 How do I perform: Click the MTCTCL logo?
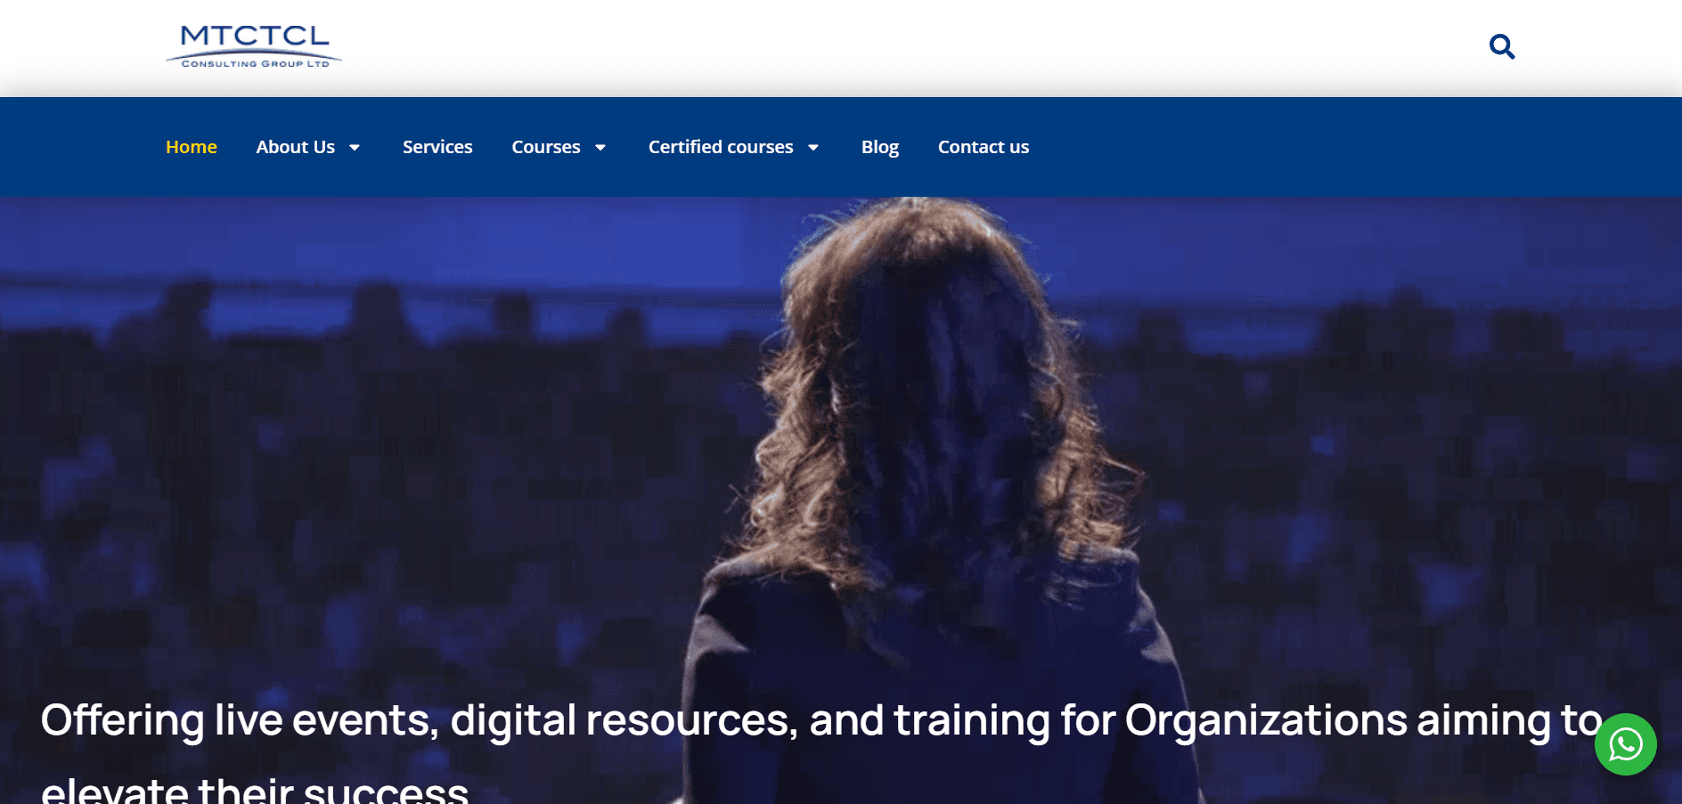[255, 37]
